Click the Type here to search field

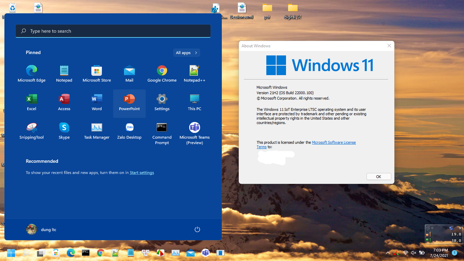point(113,31)
